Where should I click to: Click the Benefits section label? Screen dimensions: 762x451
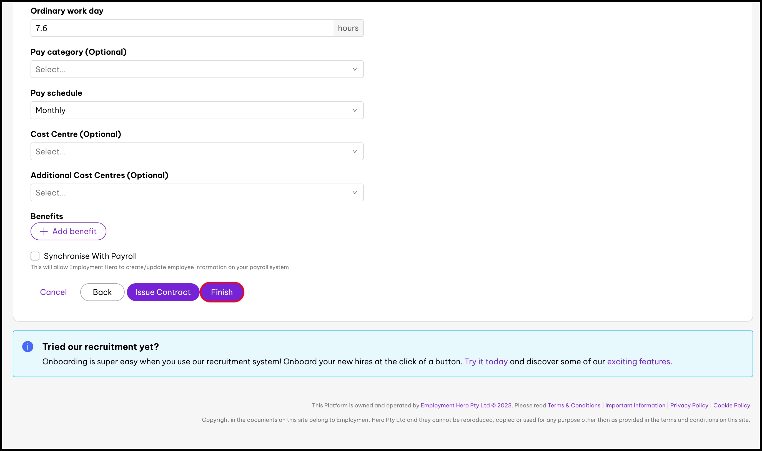point(47,216)
